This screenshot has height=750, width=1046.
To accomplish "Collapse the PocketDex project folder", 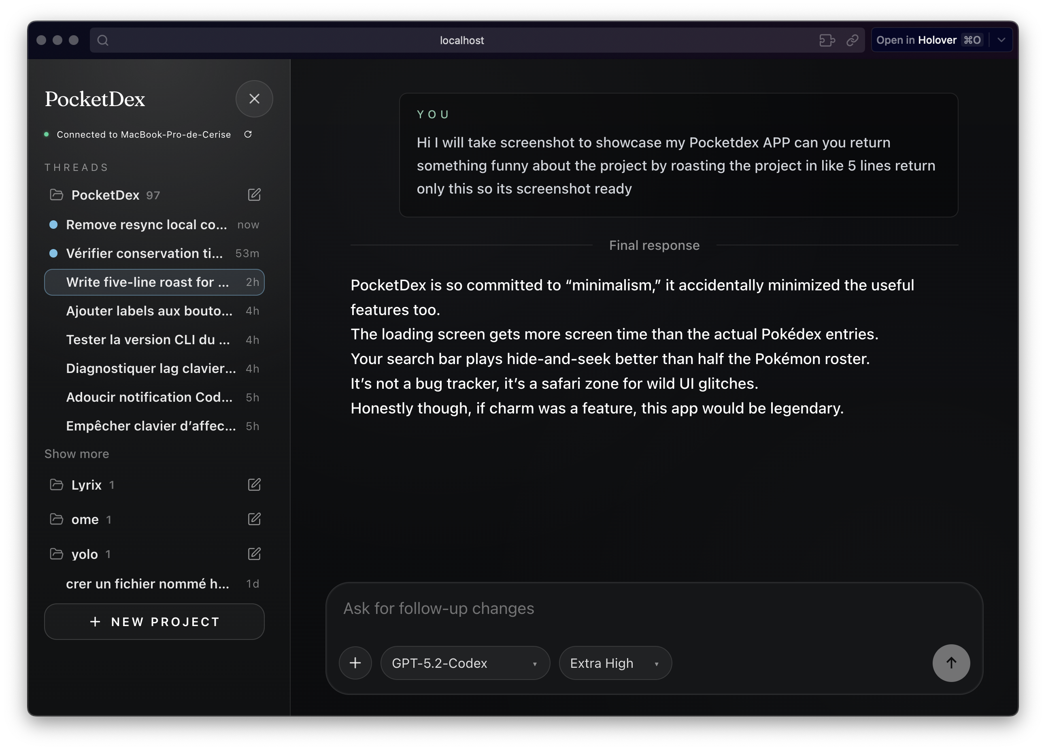I will 105,195.
